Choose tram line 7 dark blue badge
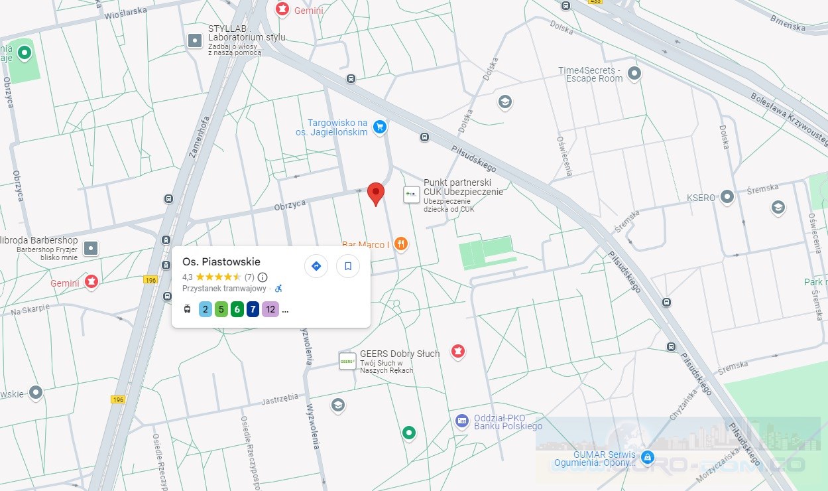Screen dimensions: 828x491 (x=253, y=309)
